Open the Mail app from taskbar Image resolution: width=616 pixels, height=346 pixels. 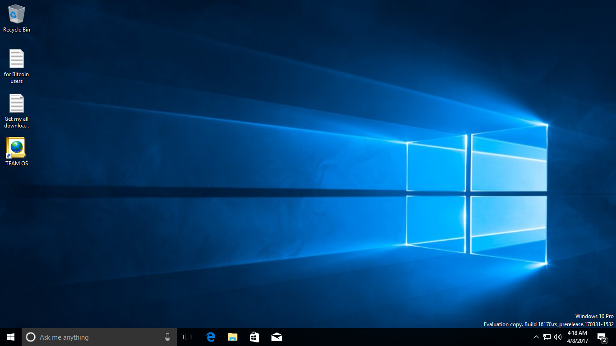[x=277, y=337]
